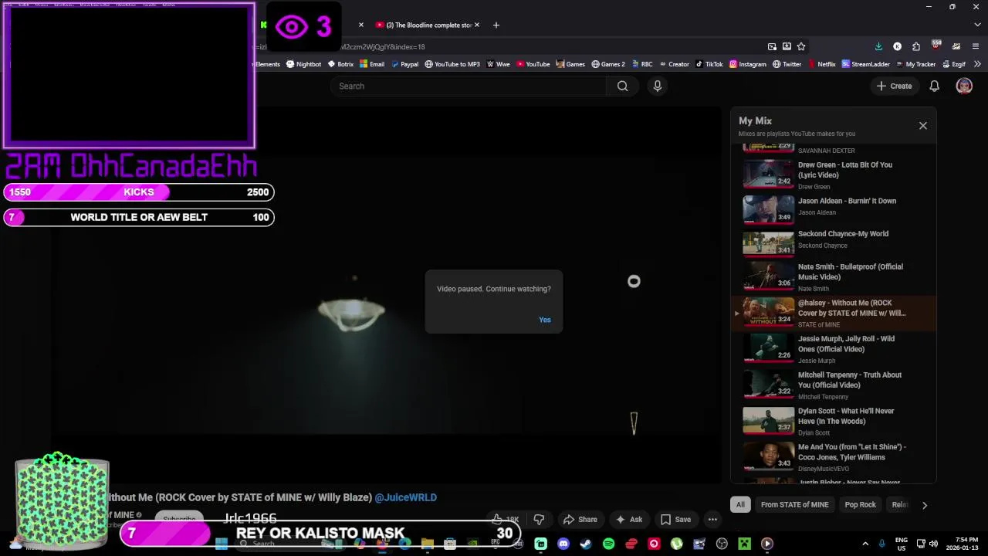Open Netflix bookmark
The width and height of the screenshot is (988, 556).
[822, 64]
